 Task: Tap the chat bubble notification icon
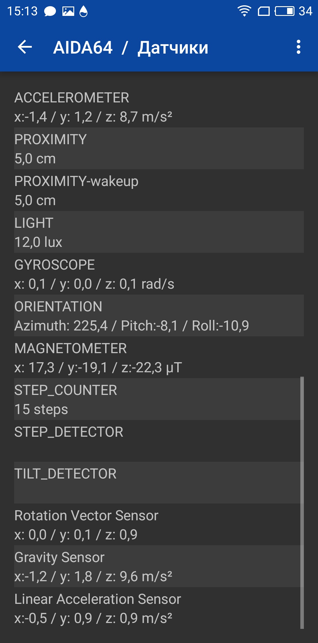point(50,11)
